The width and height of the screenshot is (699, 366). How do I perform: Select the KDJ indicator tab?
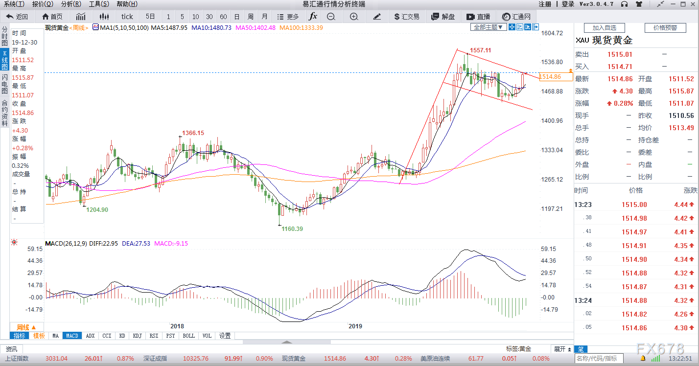(138, 336)
